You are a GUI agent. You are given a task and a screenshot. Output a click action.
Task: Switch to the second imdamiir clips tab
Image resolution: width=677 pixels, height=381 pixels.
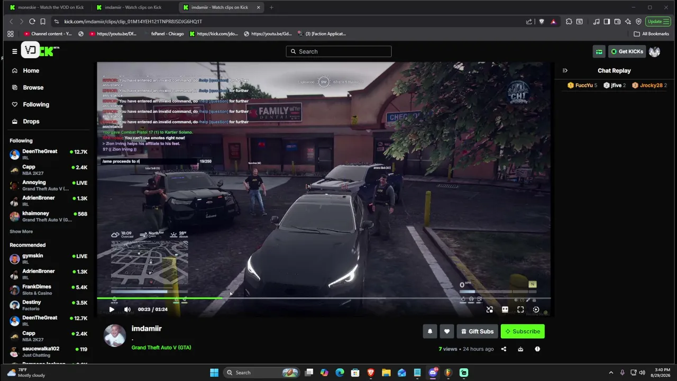[x=132, y=7]
